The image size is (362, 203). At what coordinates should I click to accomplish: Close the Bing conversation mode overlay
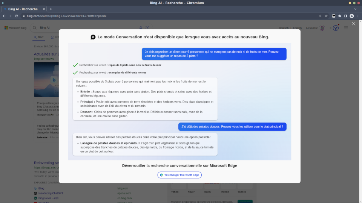coord(353,24)
